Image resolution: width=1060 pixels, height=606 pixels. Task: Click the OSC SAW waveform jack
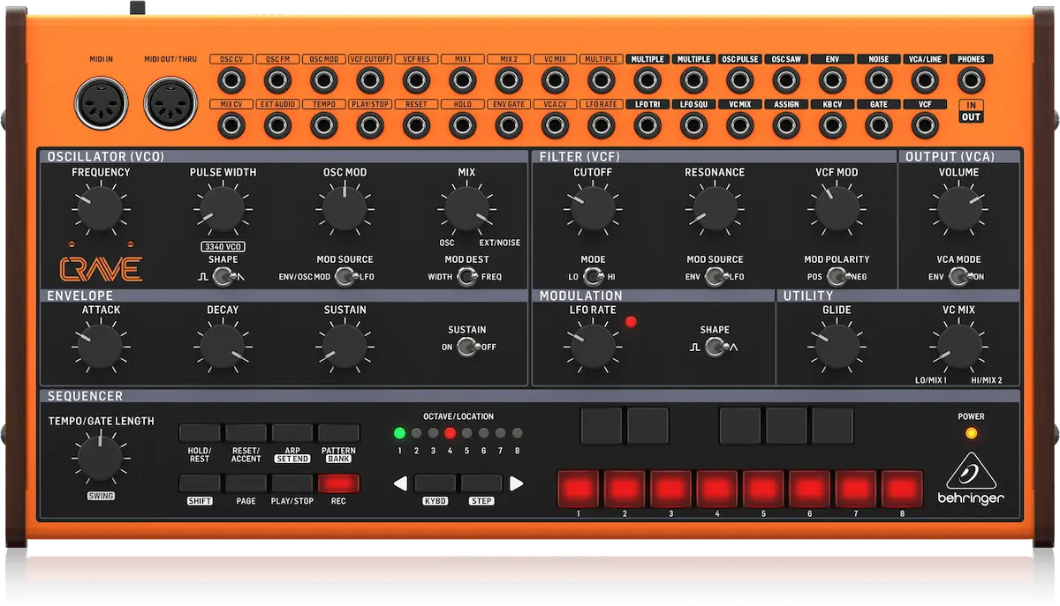pyautogui.click(x=786, y=82)
